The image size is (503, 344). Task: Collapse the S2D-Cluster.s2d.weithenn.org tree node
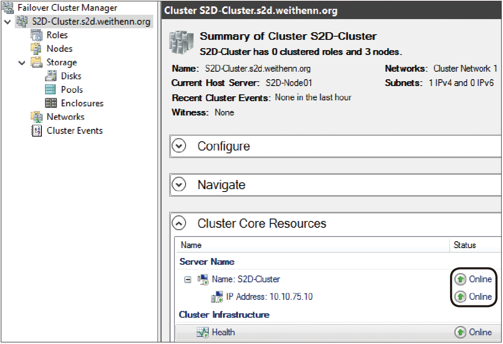(8, 21)
